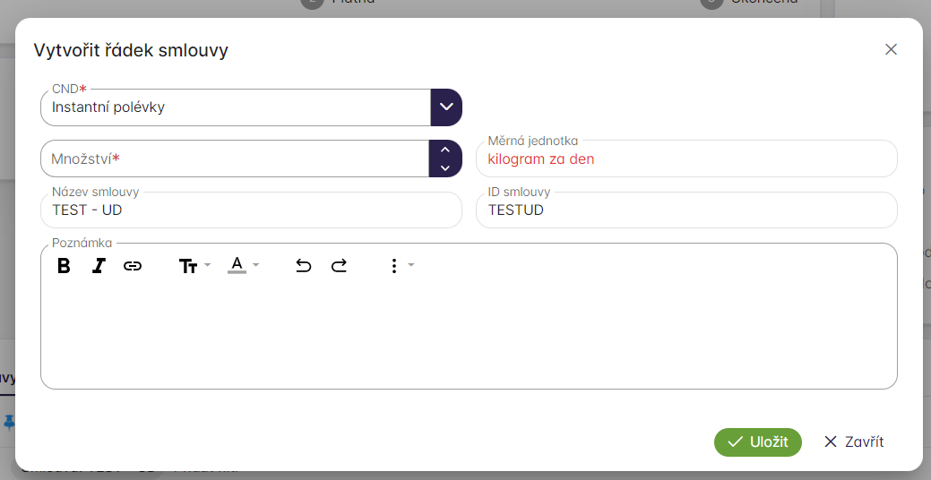This screenshot has height=480, width=931.
Task: Undo the last note edit
Action: tap(304, 266)
